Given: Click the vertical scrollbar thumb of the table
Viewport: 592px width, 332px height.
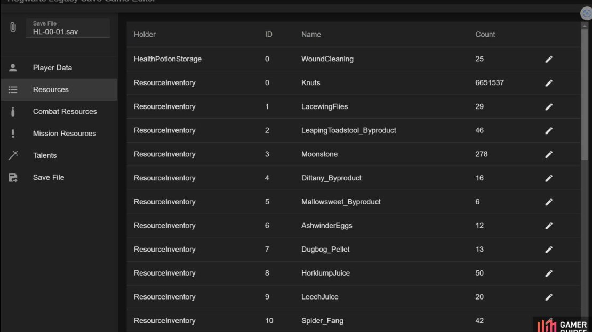Looking at the screenshot, I should (585, 95).
